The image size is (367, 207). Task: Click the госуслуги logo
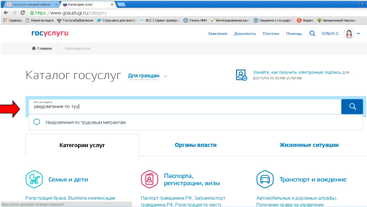(x=50, y=33)
